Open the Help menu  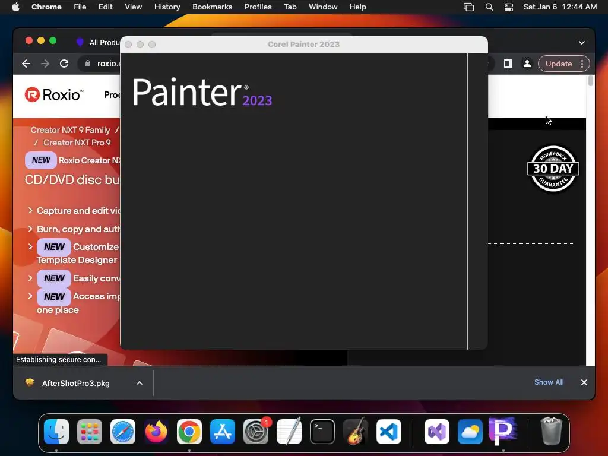point(357,7)
